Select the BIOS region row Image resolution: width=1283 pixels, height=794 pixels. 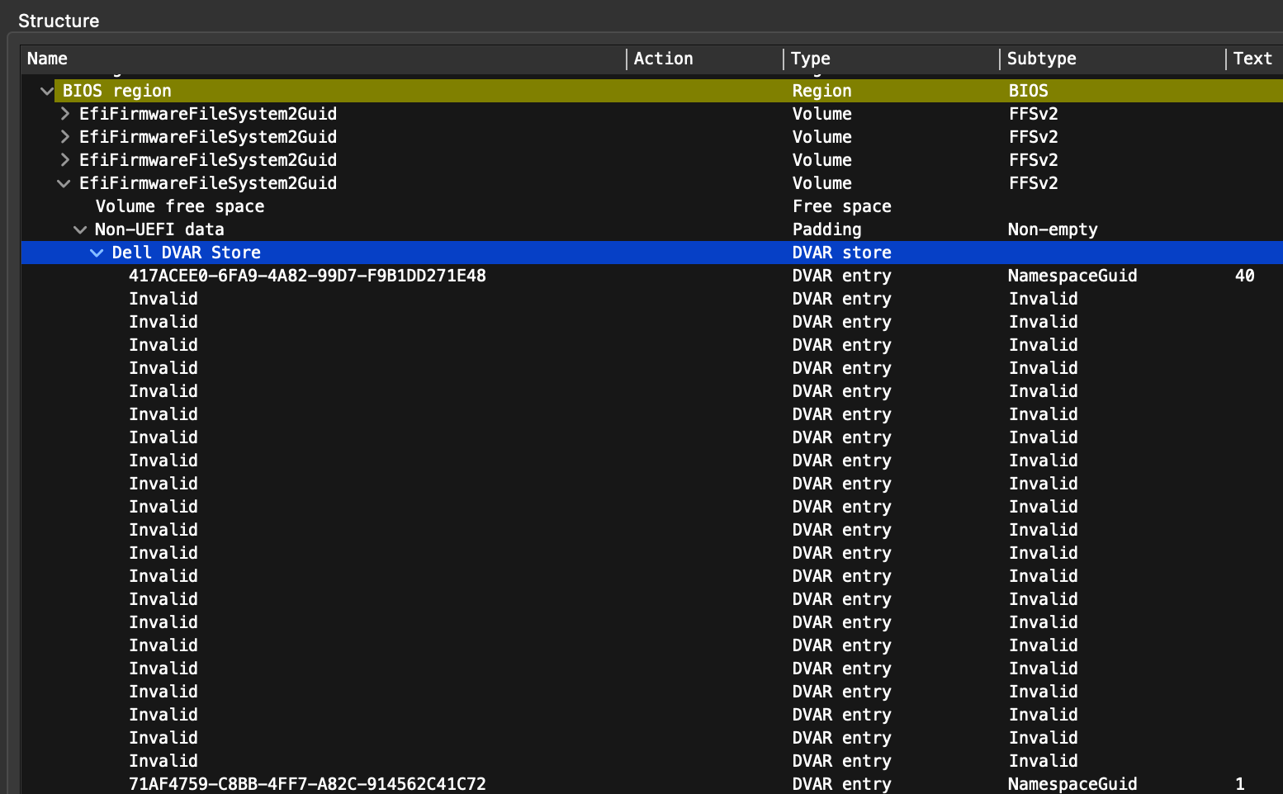(117, 91)
